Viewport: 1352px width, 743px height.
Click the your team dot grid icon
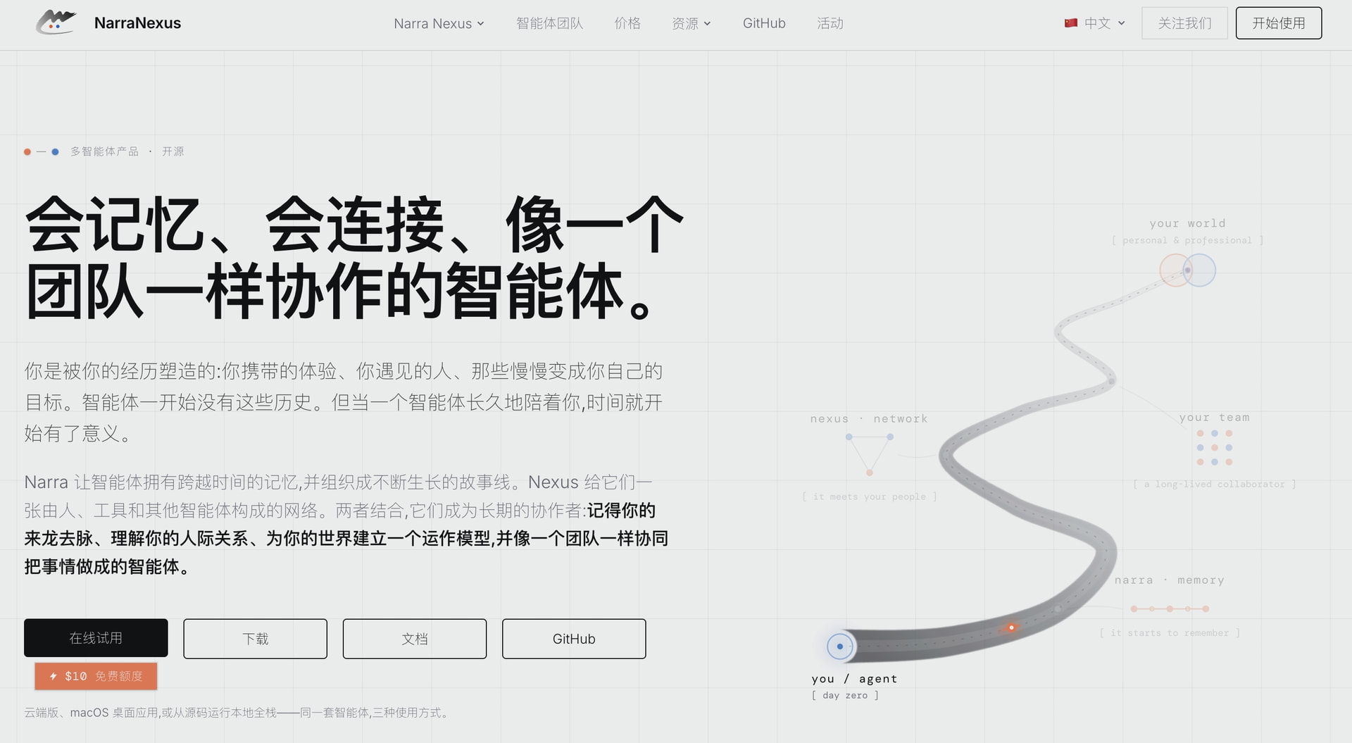pyautogui.click(x=1215, y=448)
